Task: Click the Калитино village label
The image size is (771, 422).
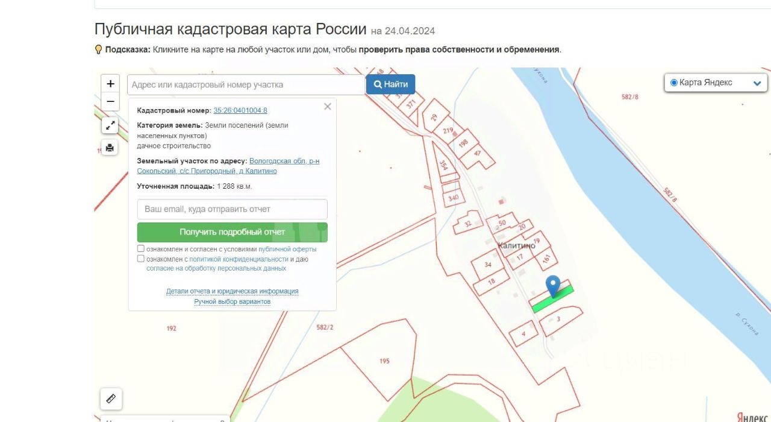Action: pyautogui.click(x=516, y=245)
